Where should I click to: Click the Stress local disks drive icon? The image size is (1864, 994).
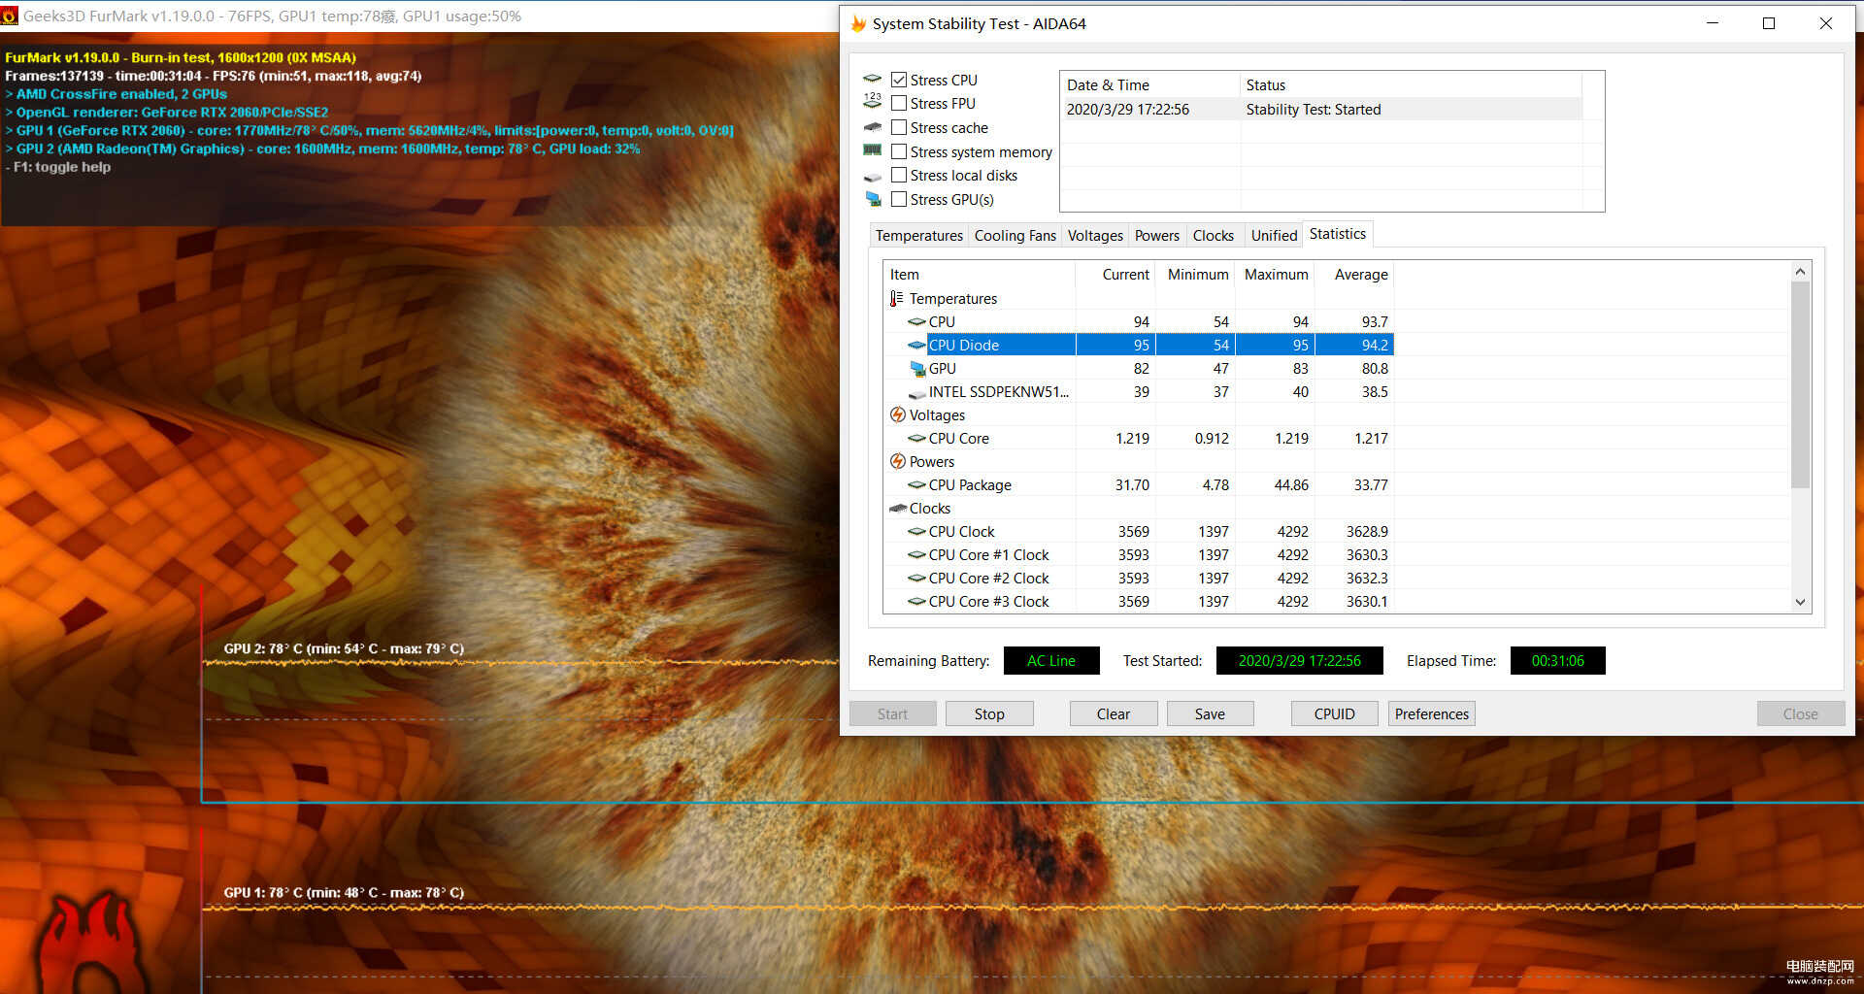872,177
